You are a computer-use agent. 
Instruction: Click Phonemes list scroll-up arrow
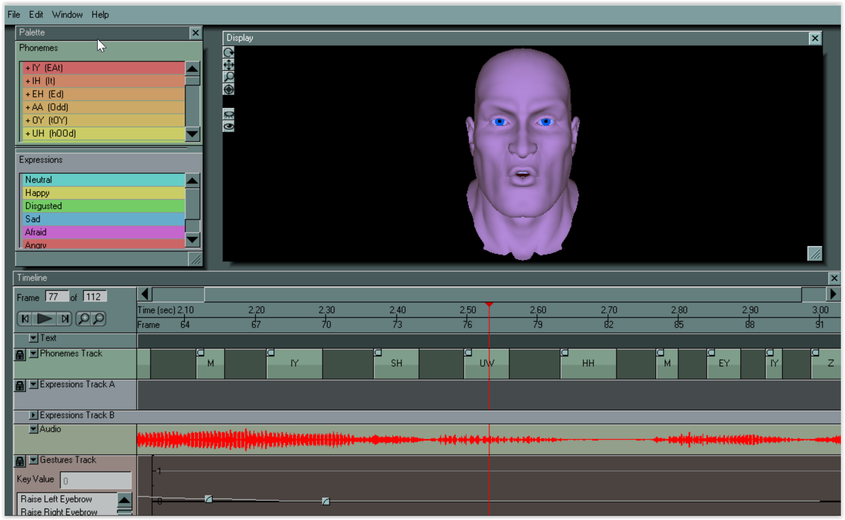point(192,68)
